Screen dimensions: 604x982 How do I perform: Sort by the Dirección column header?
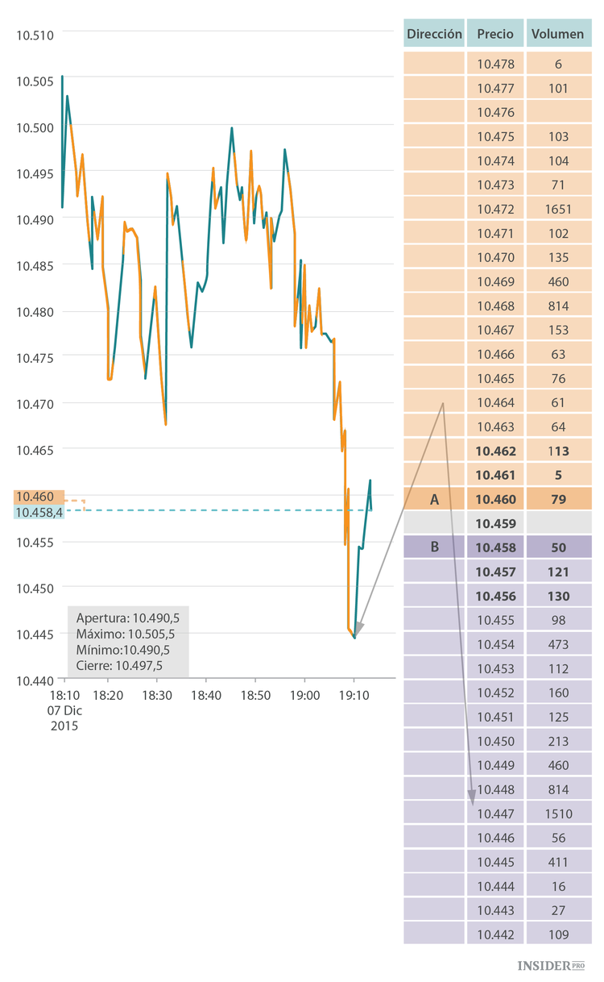click(x=434, y=34)
